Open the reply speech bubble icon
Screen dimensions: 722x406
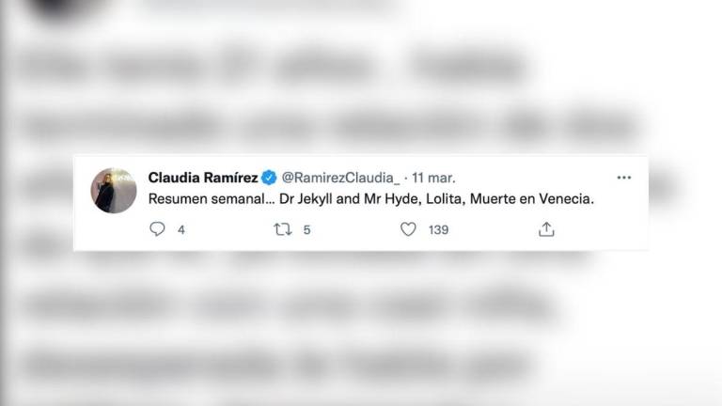point(157,229)
